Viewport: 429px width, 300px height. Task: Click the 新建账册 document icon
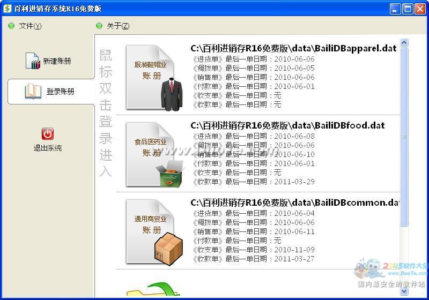tap(33, 61)
